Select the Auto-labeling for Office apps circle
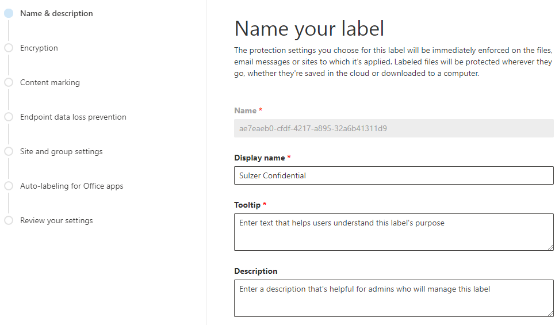 pos(9,186)
